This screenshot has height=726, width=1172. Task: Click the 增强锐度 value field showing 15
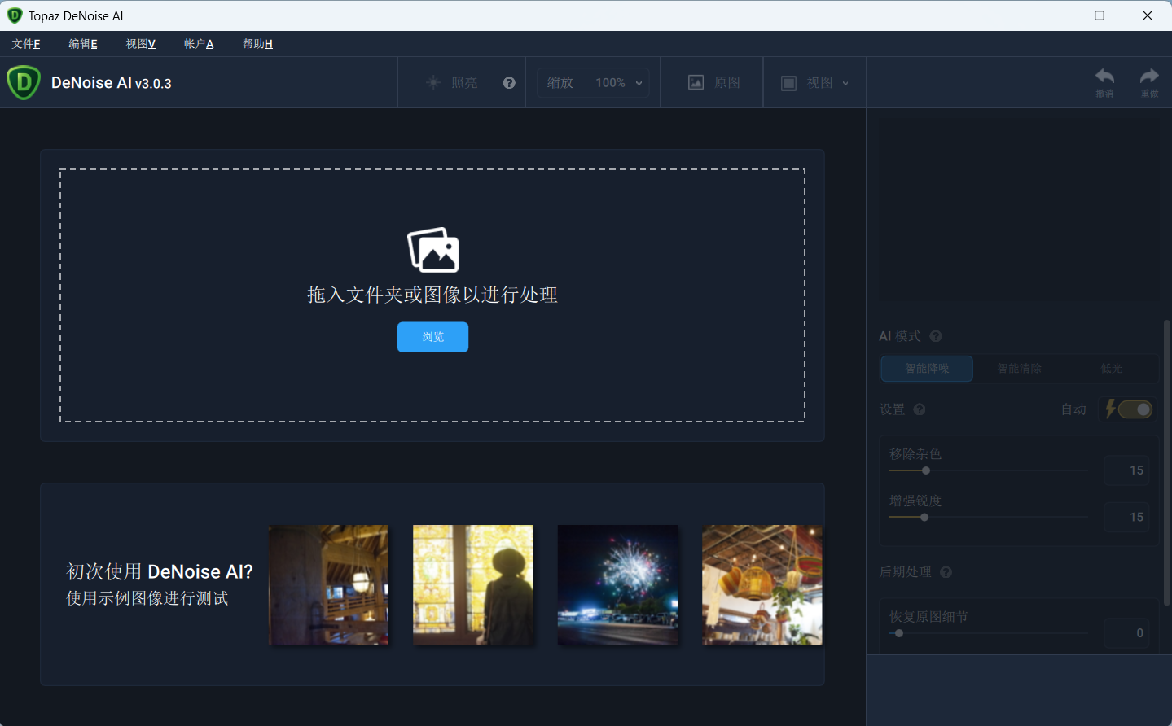click(1127, 517)
